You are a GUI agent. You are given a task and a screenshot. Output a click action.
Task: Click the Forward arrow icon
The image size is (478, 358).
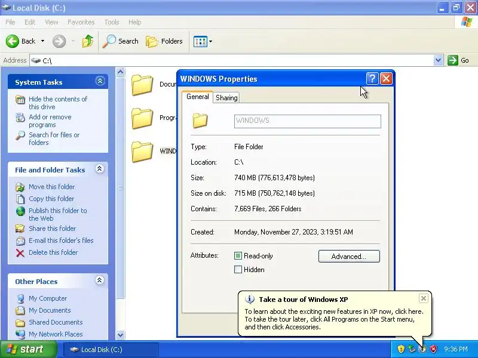pos(59,41)
